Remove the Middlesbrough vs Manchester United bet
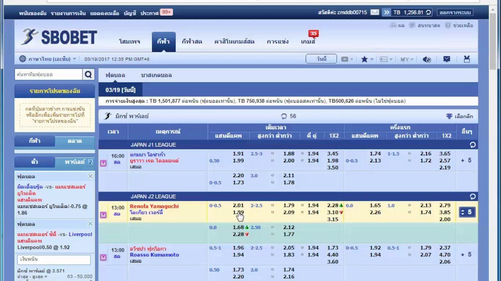Screen dimensions: 501x281 pos(90,176)
